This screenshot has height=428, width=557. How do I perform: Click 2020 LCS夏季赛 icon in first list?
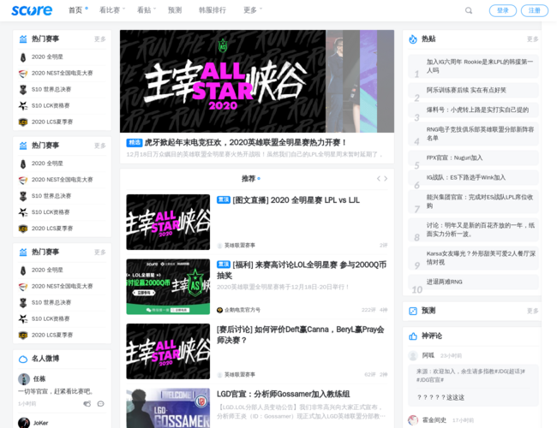pos(23,122)
